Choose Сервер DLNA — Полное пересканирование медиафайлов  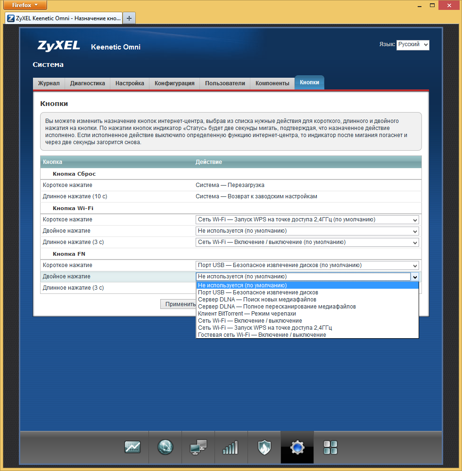coord(307,307)
